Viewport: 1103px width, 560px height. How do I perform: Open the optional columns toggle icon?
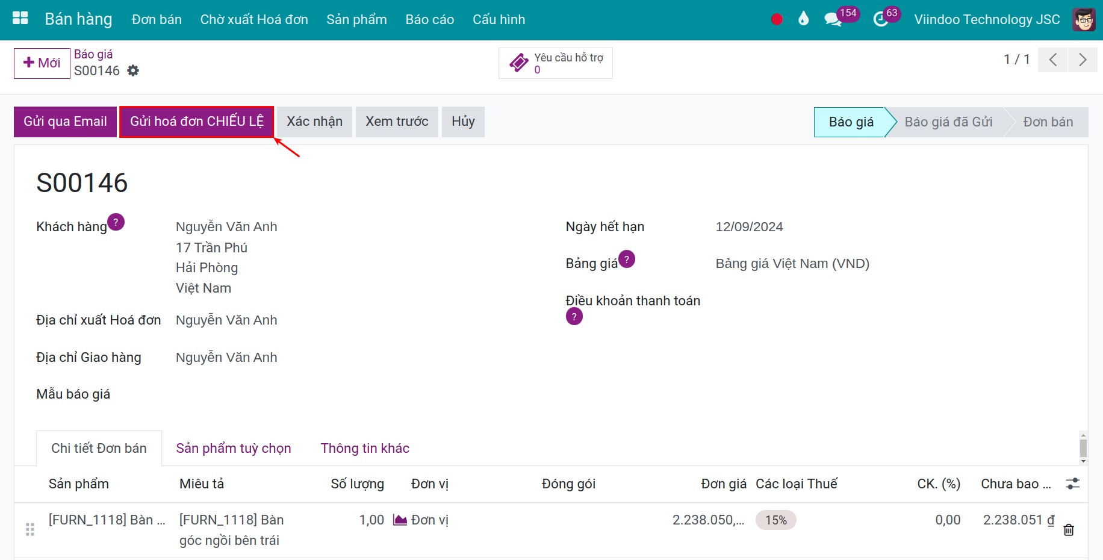point(1073,484)
